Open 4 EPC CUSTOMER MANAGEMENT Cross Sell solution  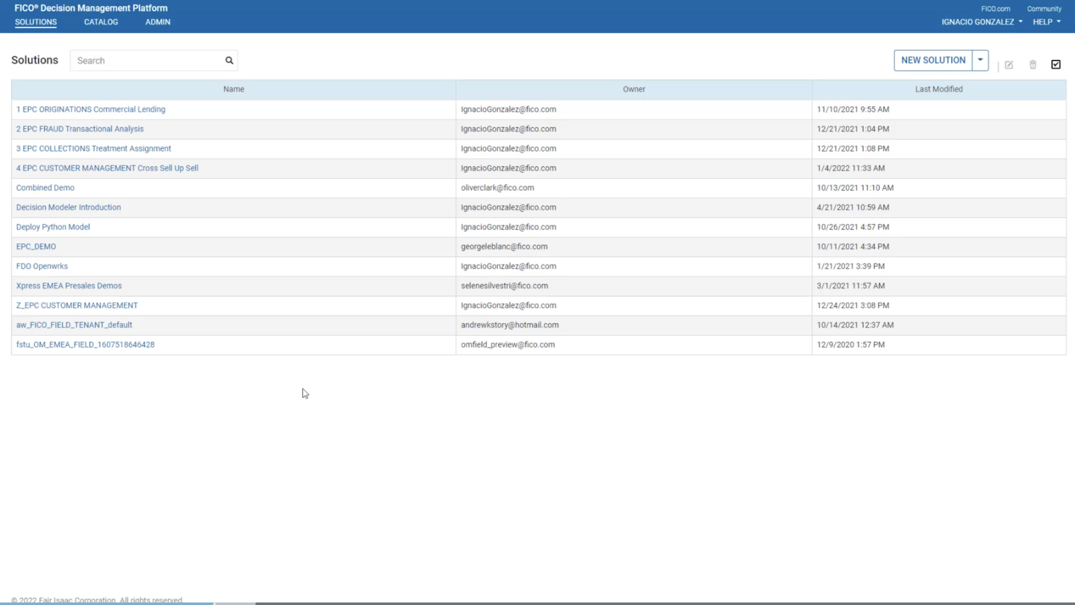[107, 168]
